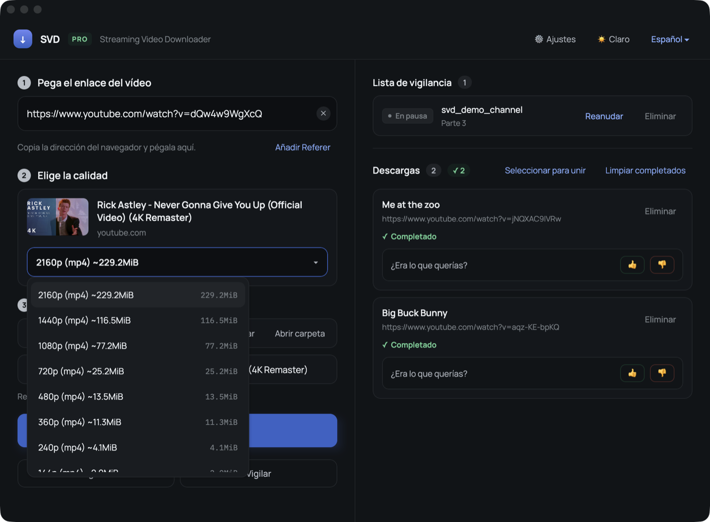
Task: Click the Descargas count badge showing 2
Action: tap(433, 171)
